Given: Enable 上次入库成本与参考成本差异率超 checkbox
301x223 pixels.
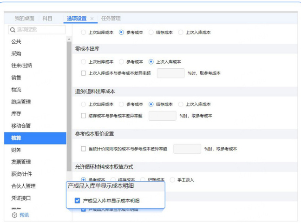Looking at the screenshot, I should click(x=83, y=73).
